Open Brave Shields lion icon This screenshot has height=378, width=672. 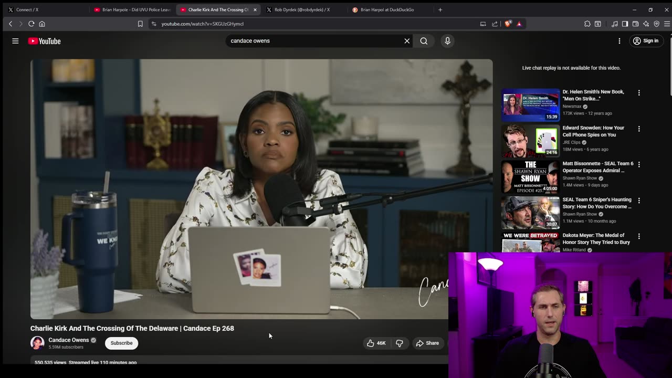508,24
